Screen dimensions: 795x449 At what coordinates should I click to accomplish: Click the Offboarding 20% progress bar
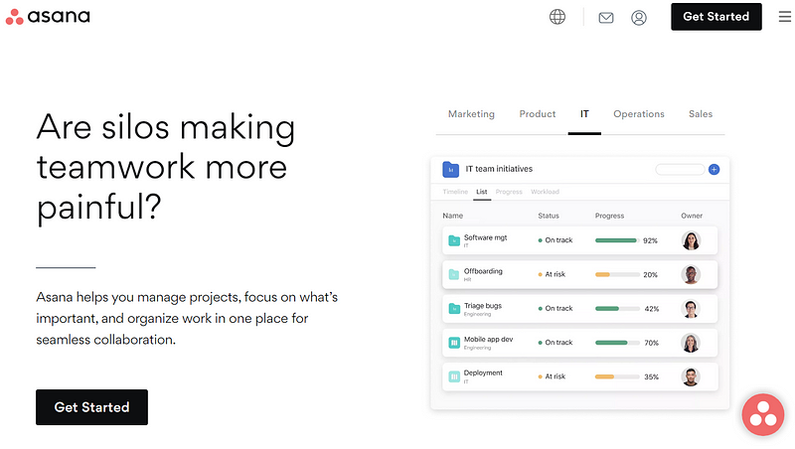pyautogui.click(x=617, y=275)
